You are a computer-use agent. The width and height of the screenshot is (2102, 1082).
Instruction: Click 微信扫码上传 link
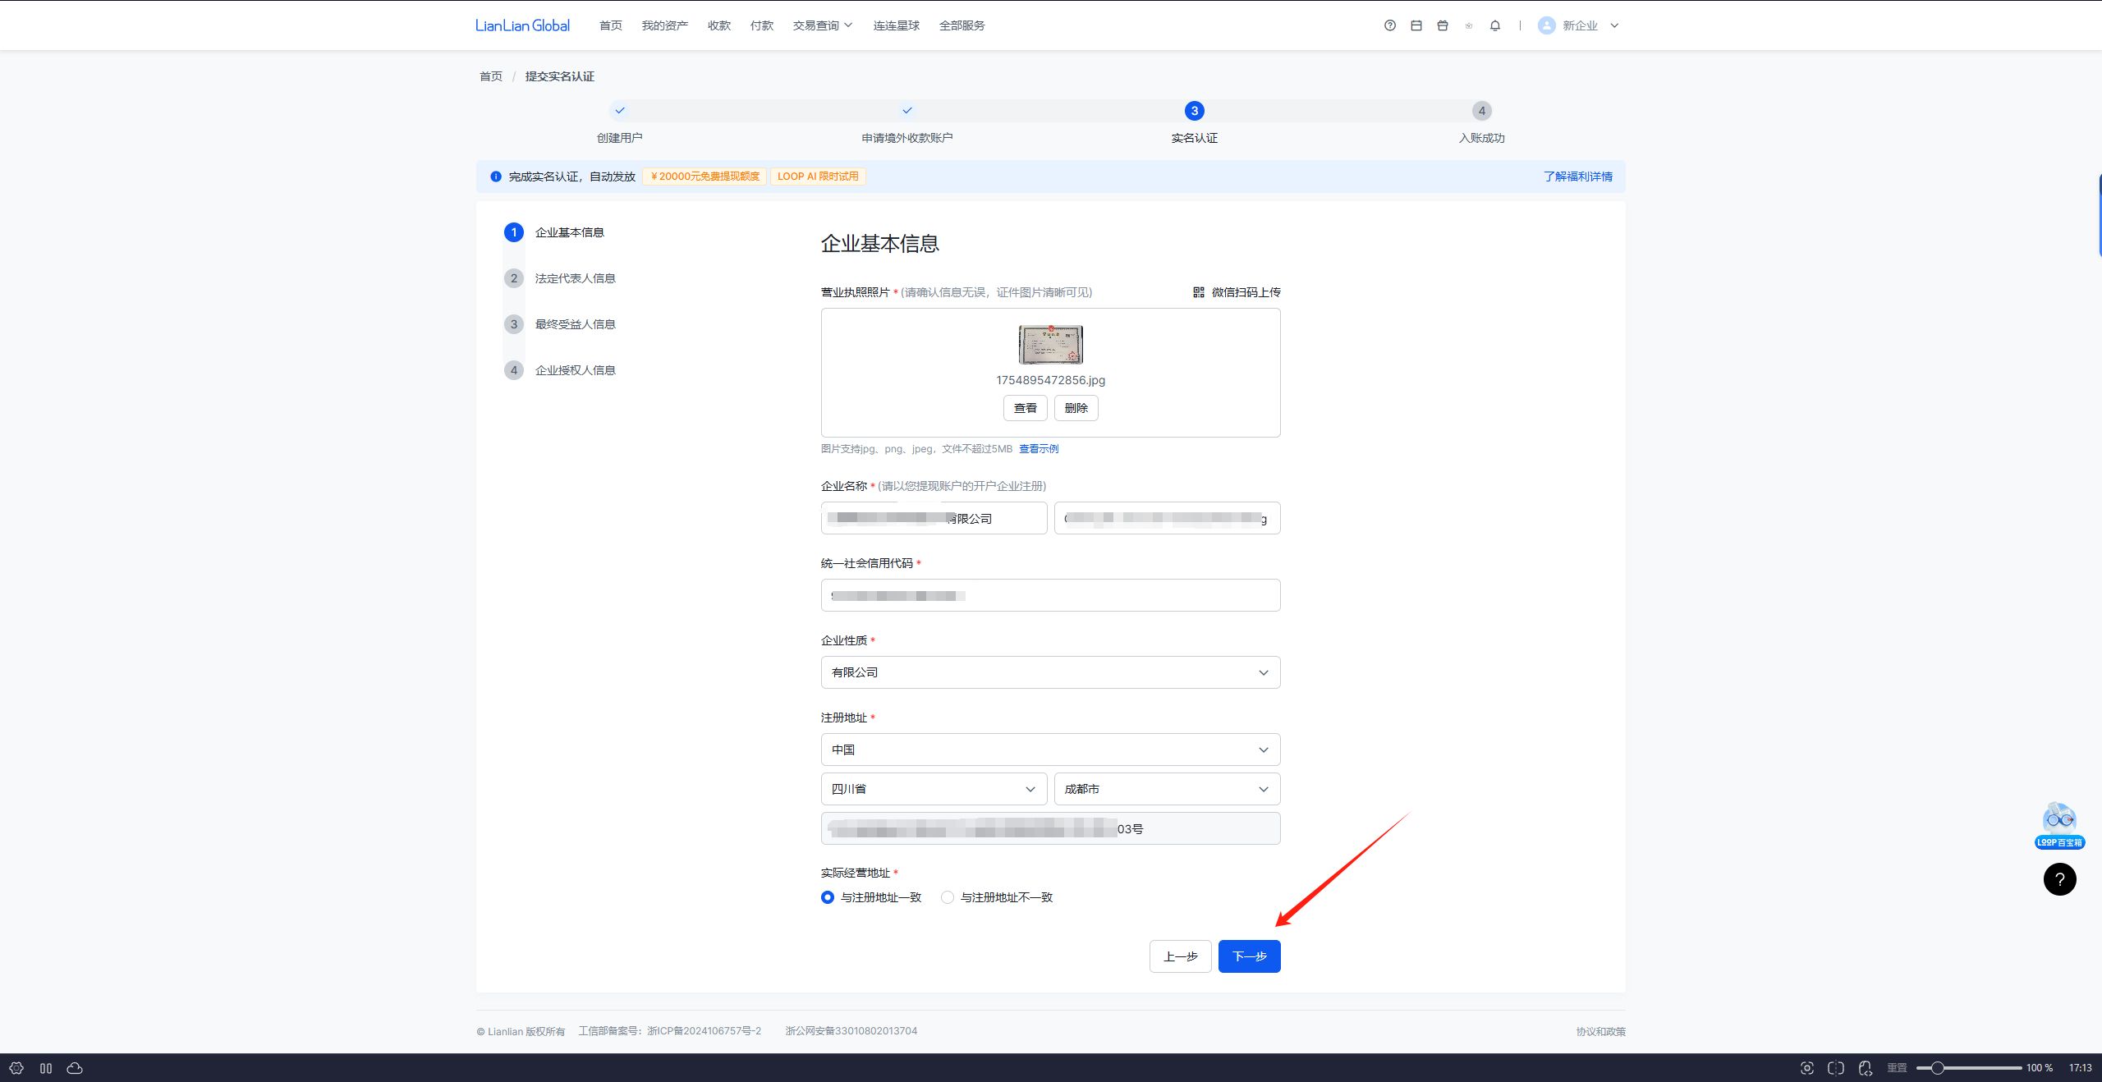(x=1246, y=292)
